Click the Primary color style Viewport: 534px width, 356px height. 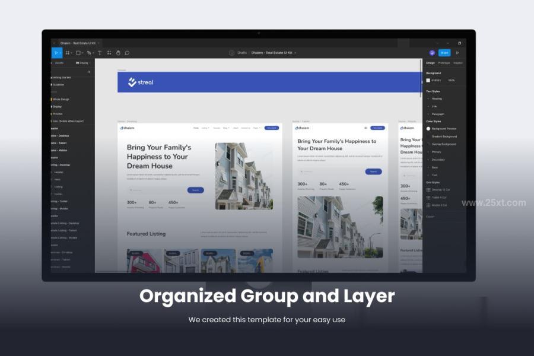pos(436,152)
